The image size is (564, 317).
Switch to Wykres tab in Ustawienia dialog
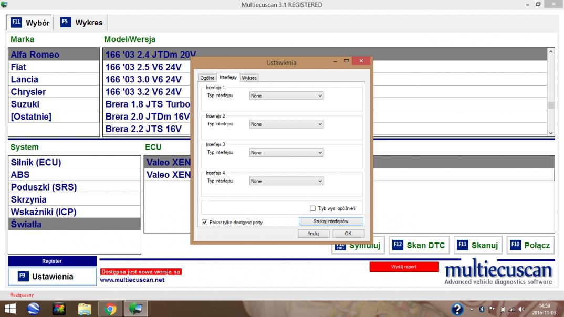tap(249, 78)
